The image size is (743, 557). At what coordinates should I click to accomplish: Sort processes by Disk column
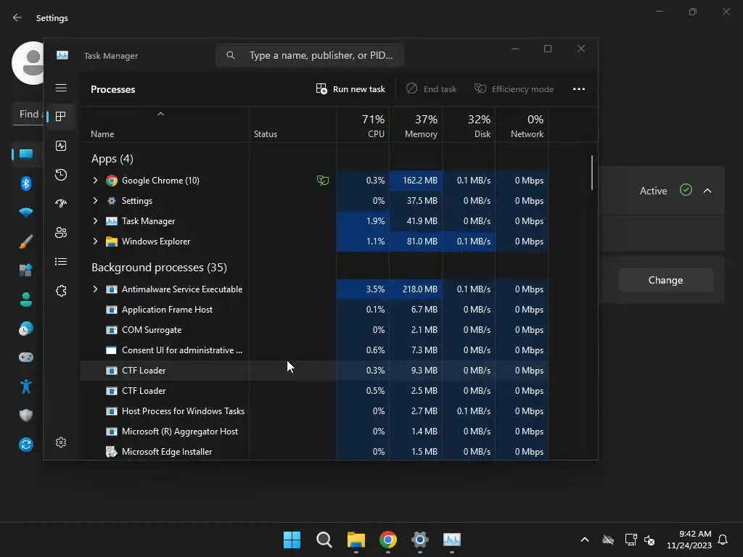(469, 125)
